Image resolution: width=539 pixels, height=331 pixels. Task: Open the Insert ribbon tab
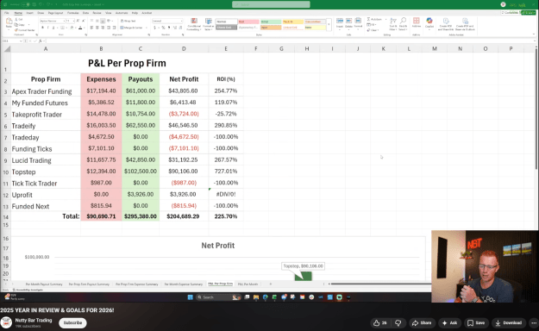(30, 13)
